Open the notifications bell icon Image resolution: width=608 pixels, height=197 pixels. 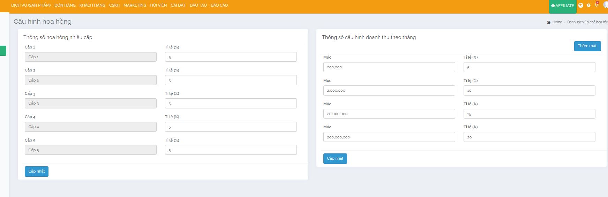[x=596, y=5]
